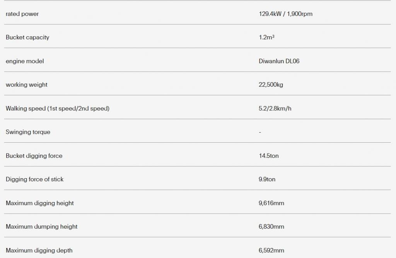Click the 'Swinging torque' label

click(x=28, y=132)
